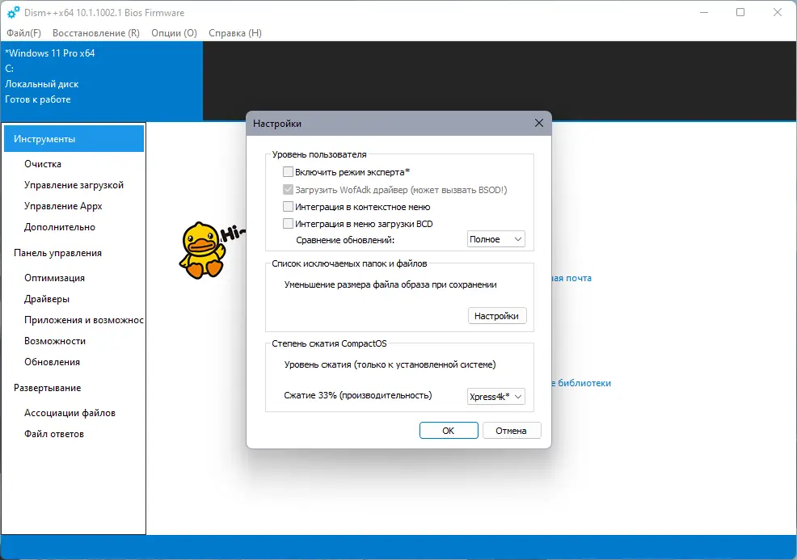Image resolution: width=797 pixels, height=560 pixels.
Task: Click the Уменьшение размера файла образа text
Action: (x=390, y=284)
